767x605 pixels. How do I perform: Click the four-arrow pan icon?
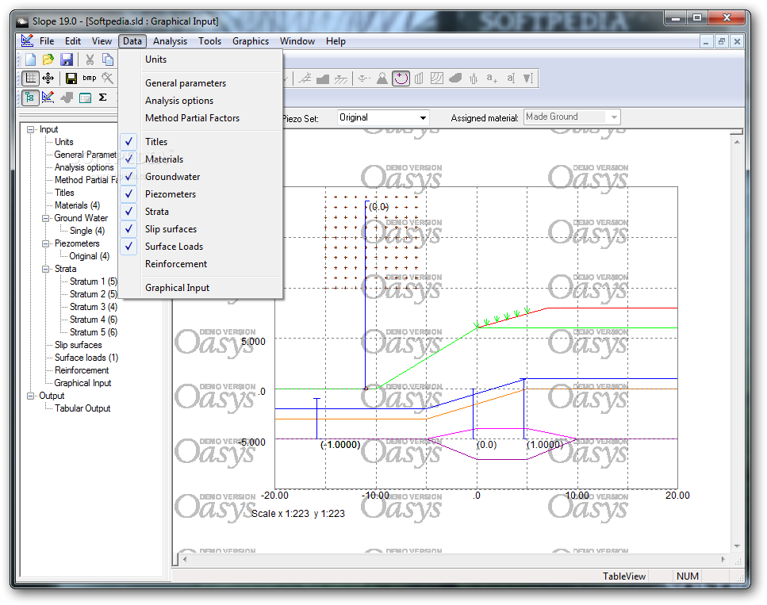pyautogui.click(x=48, y=78)
